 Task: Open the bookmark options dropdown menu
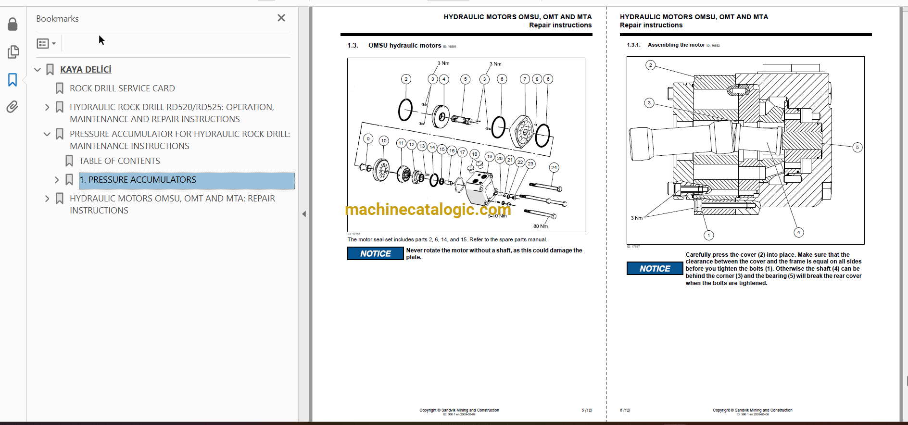46,44
